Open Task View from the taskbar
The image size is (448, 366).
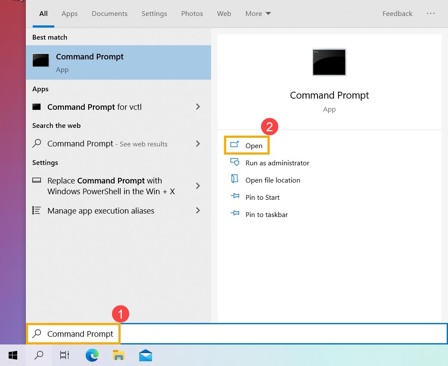coord(65,355)
